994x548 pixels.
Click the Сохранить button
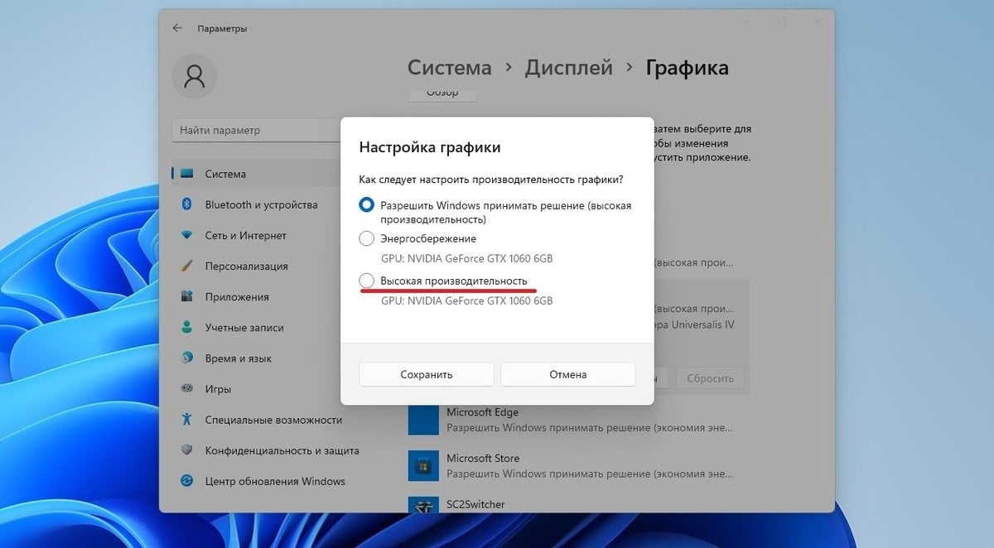(427, 374)
